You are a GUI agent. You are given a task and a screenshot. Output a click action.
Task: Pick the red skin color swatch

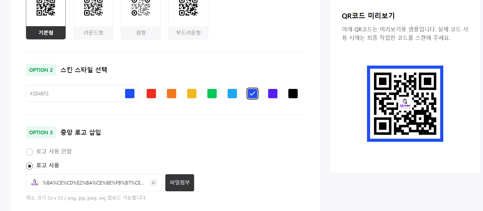(151, 94)
